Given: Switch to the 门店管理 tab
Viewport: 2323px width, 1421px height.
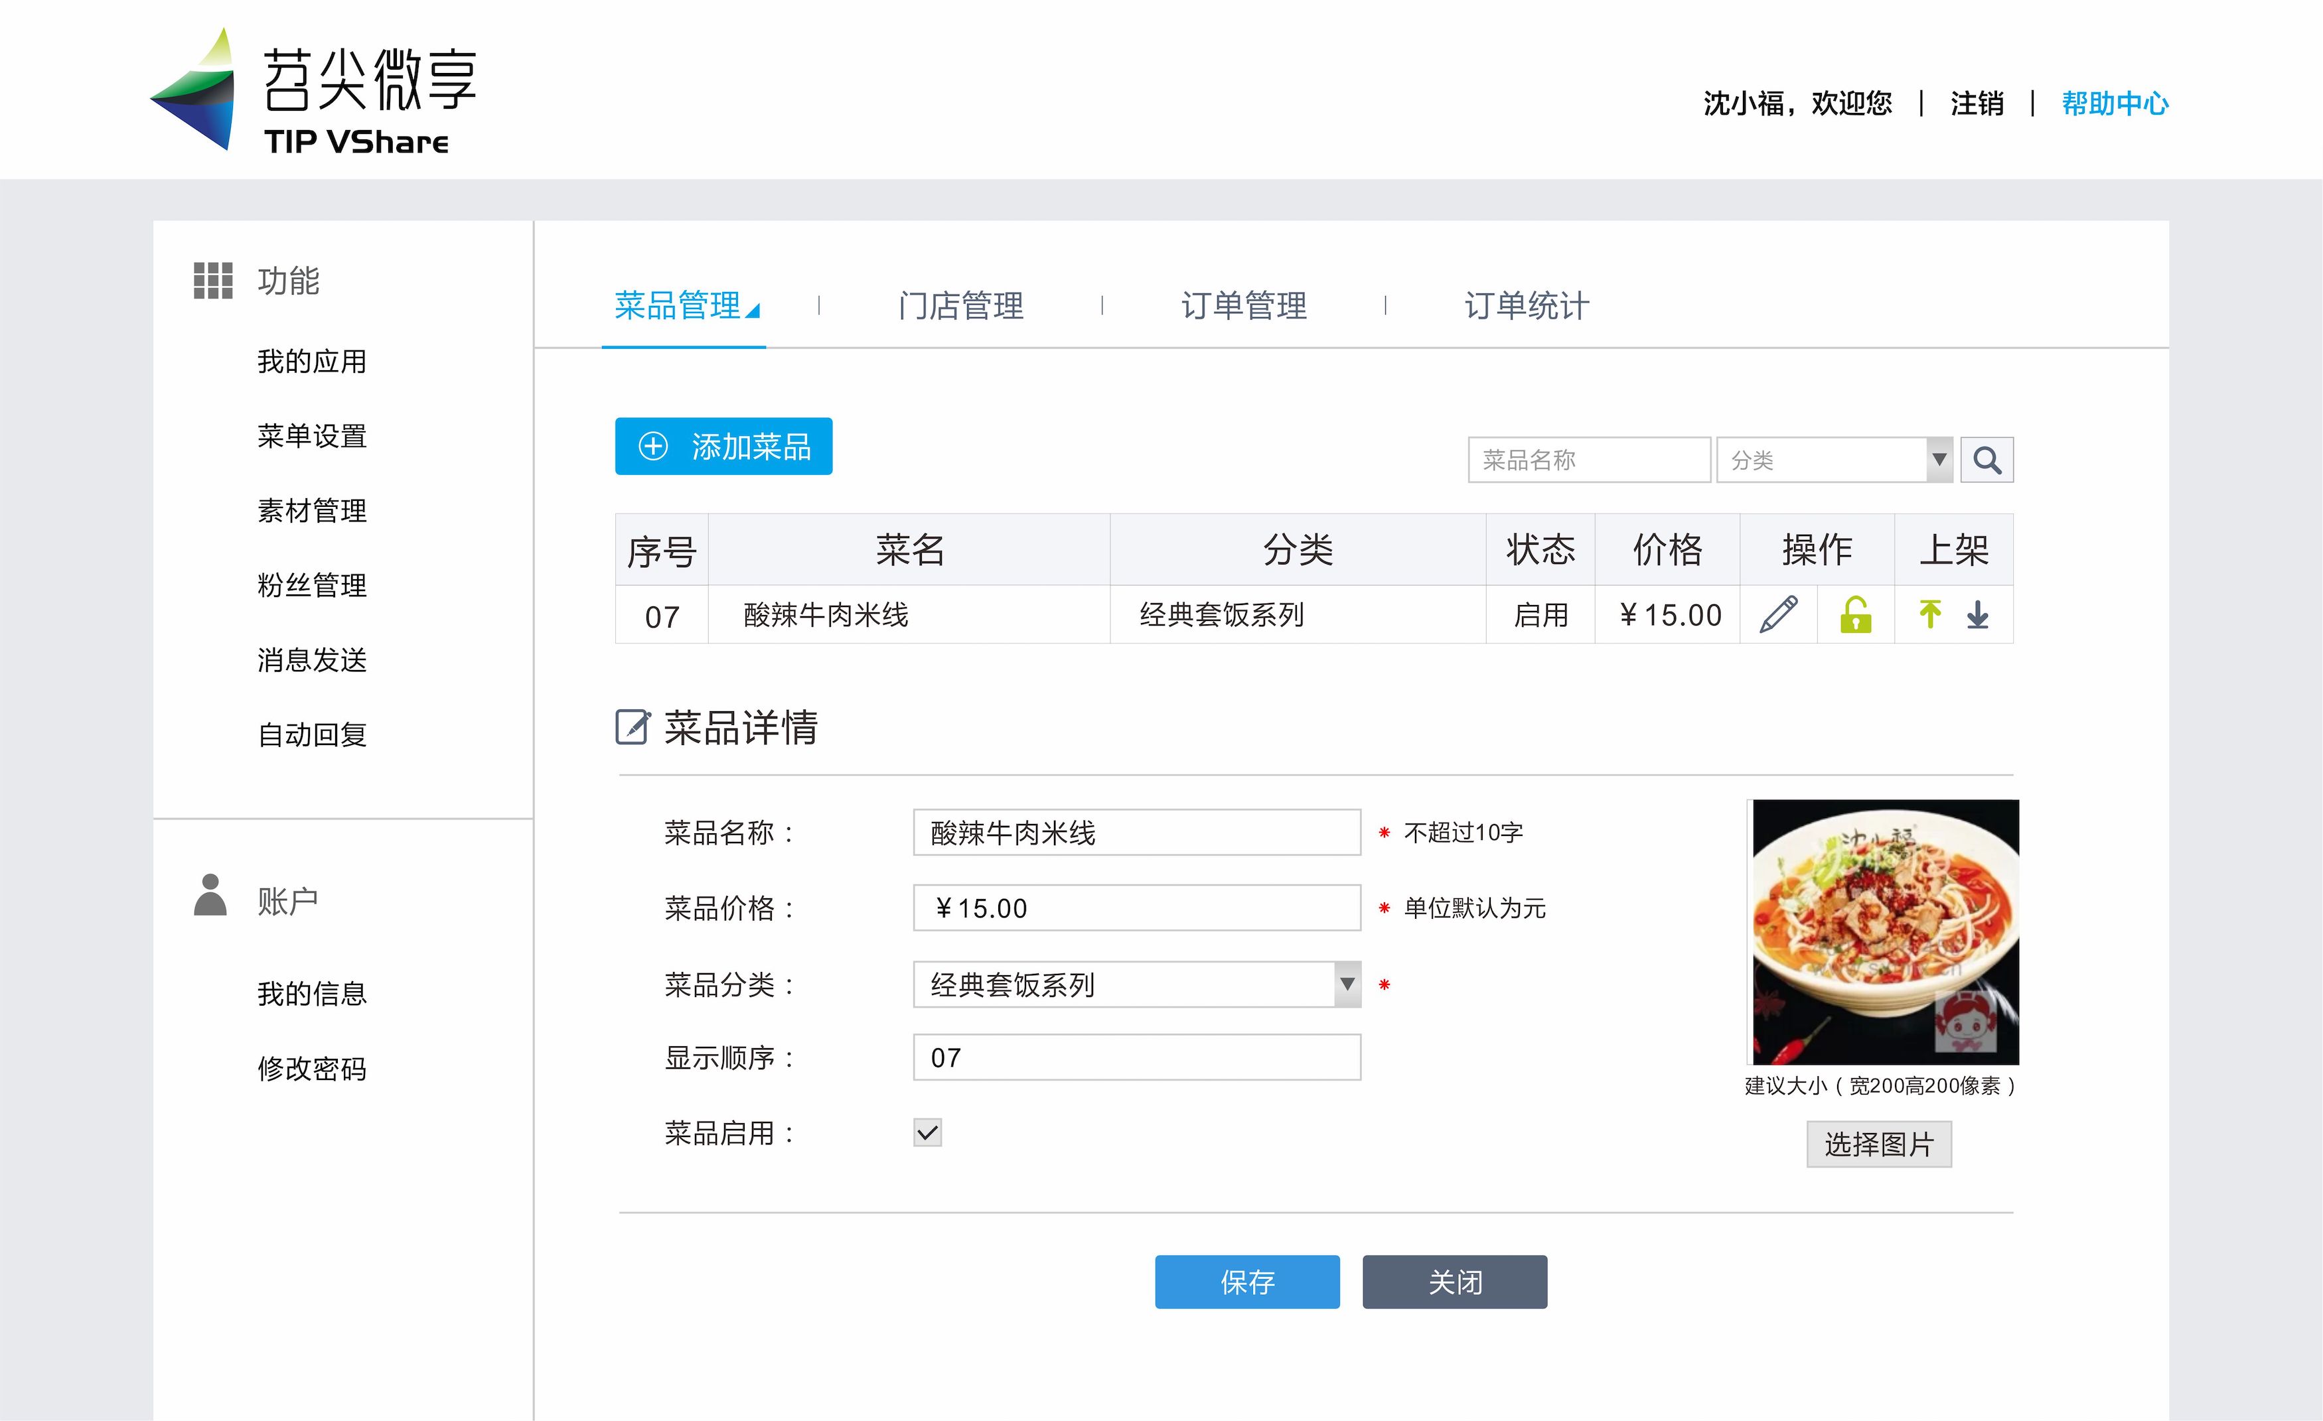Looking at the screenshot, I should point(962,305).
